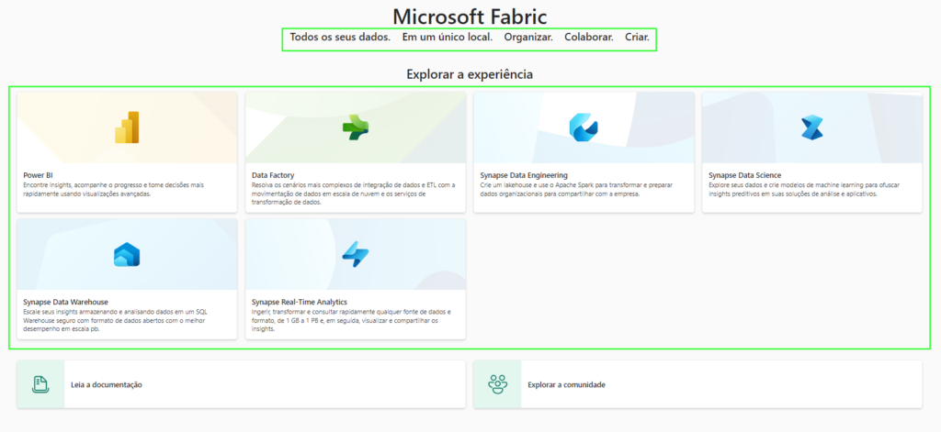Screen dimensions: 941x432
Task: Open Synapse Real-Time Analytics title
Action: coord(300,302)
